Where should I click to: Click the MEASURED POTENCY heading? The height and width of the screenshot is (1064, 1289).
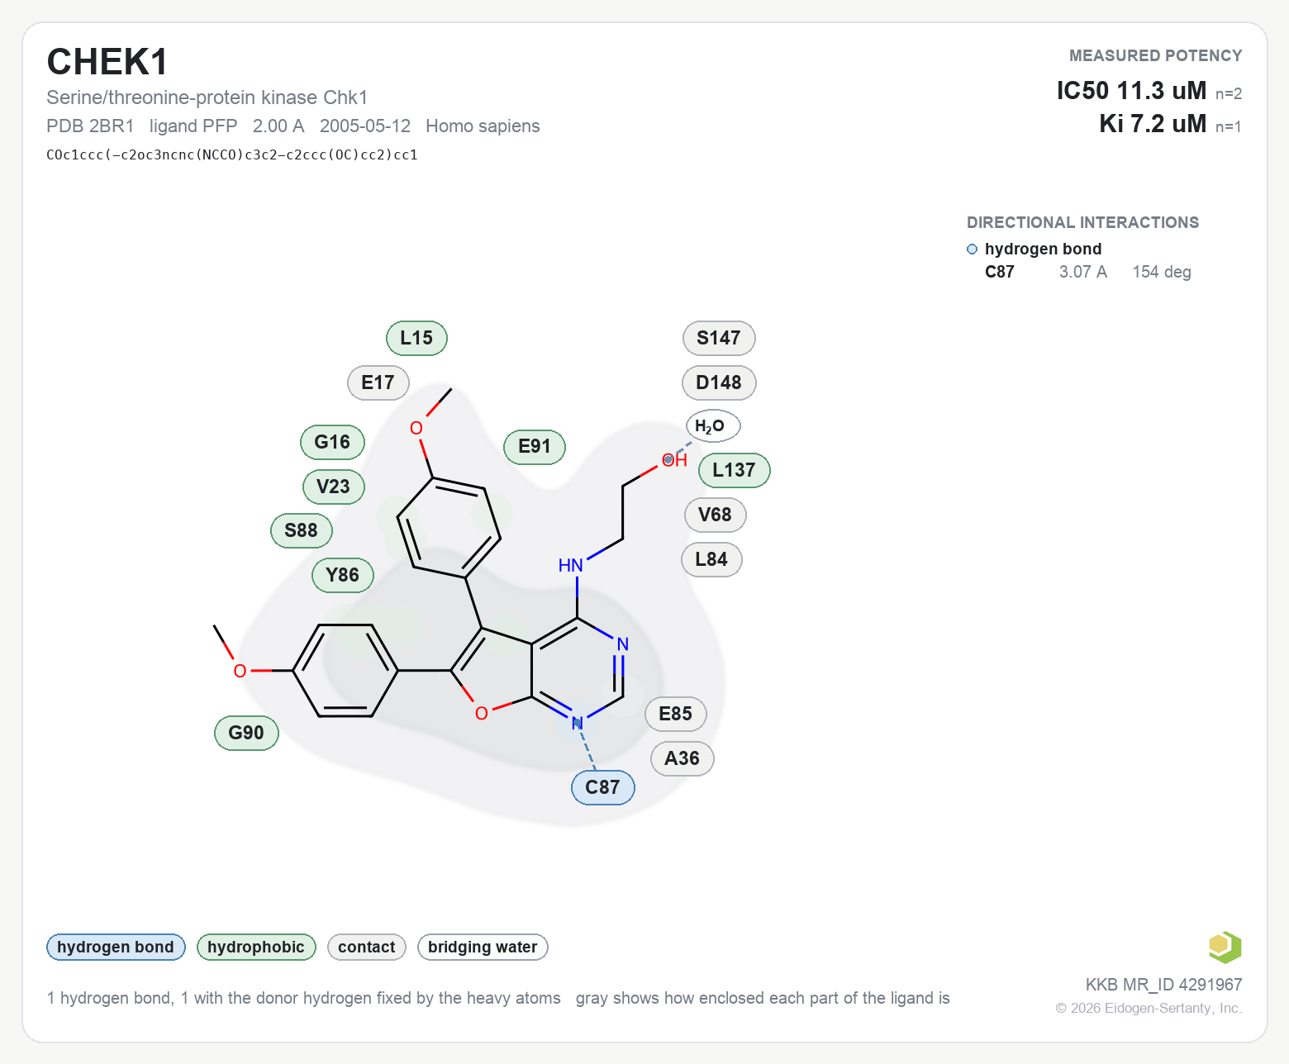coord(1155,55)
